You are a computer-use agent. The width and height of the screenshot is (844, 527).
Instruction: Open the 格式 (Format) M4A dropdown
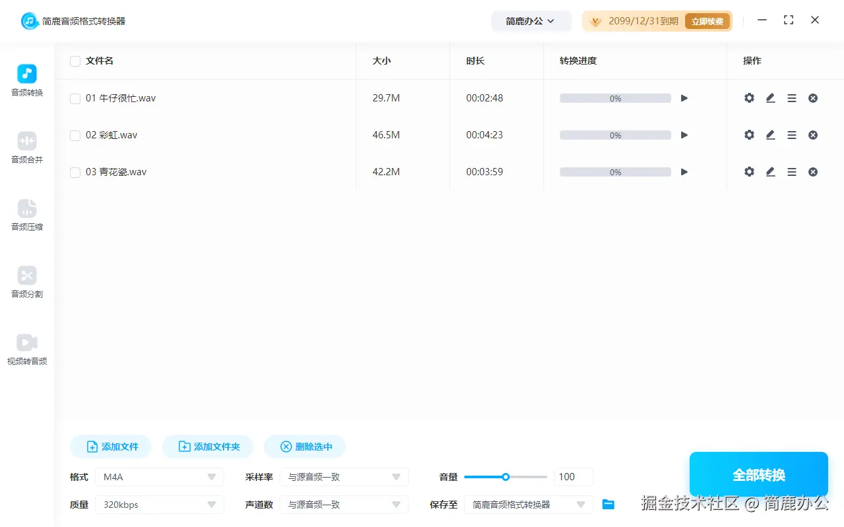tap(160, 476)
